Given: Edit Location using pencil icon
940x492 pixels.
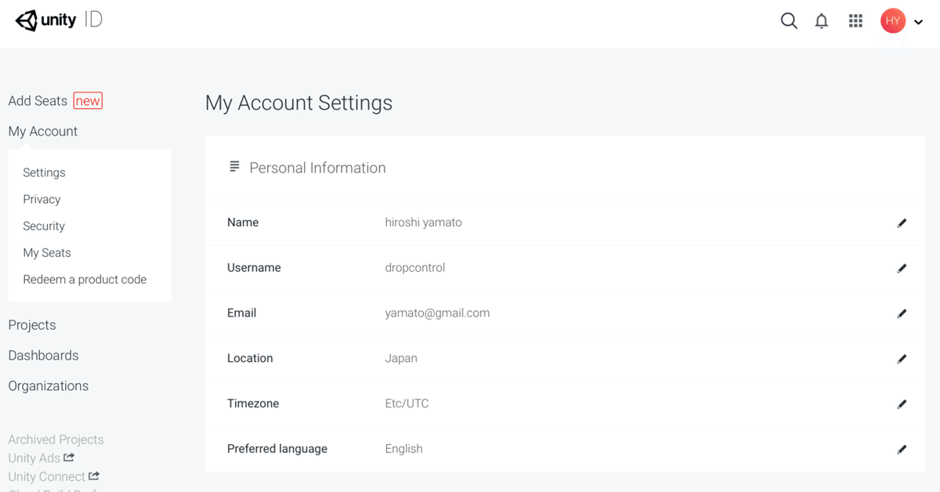Looking at the screenshot, I should [902, 359].
